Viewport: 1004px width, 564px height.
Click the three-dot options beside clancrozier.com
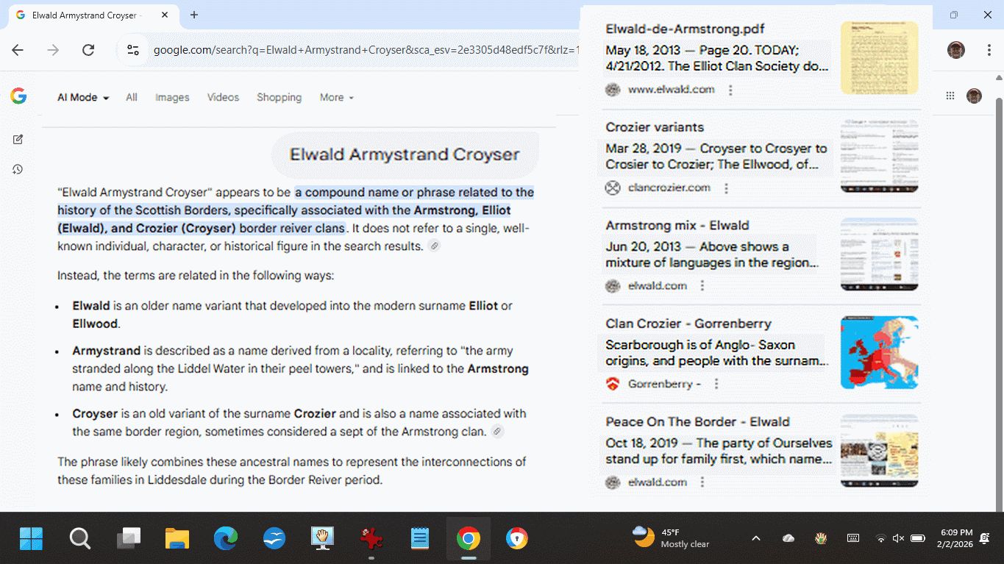(726, 188)
